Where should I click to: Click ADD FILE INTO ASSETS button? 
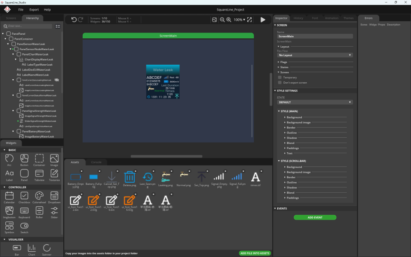[x=255, y=253]
